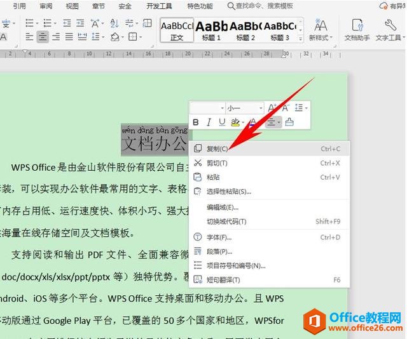Align text left in the ribbon
Viewport: 407px width, 339px height.
click(x=29, y=37)
